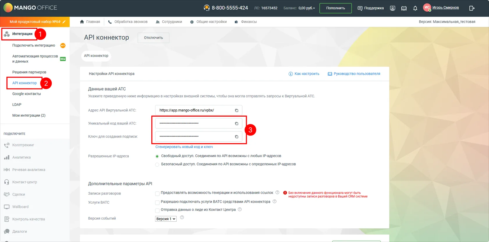Generate a new code and key
Image resolution: width=489 pixels, height=242 pixels.
pyautogui.click(x=184, y=147)
